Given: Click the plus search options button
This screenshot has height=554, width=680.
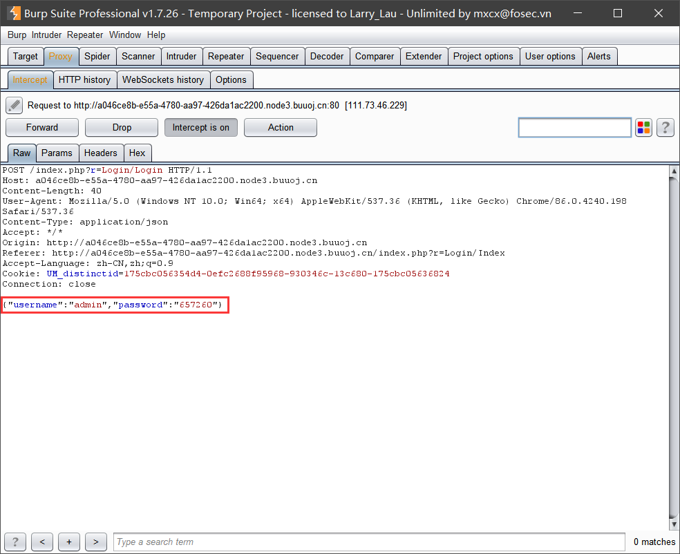Looking at the screenshot, I should pos(69,542).
